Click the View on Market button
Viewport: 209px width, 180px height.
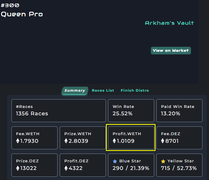[x=171, y=51]
